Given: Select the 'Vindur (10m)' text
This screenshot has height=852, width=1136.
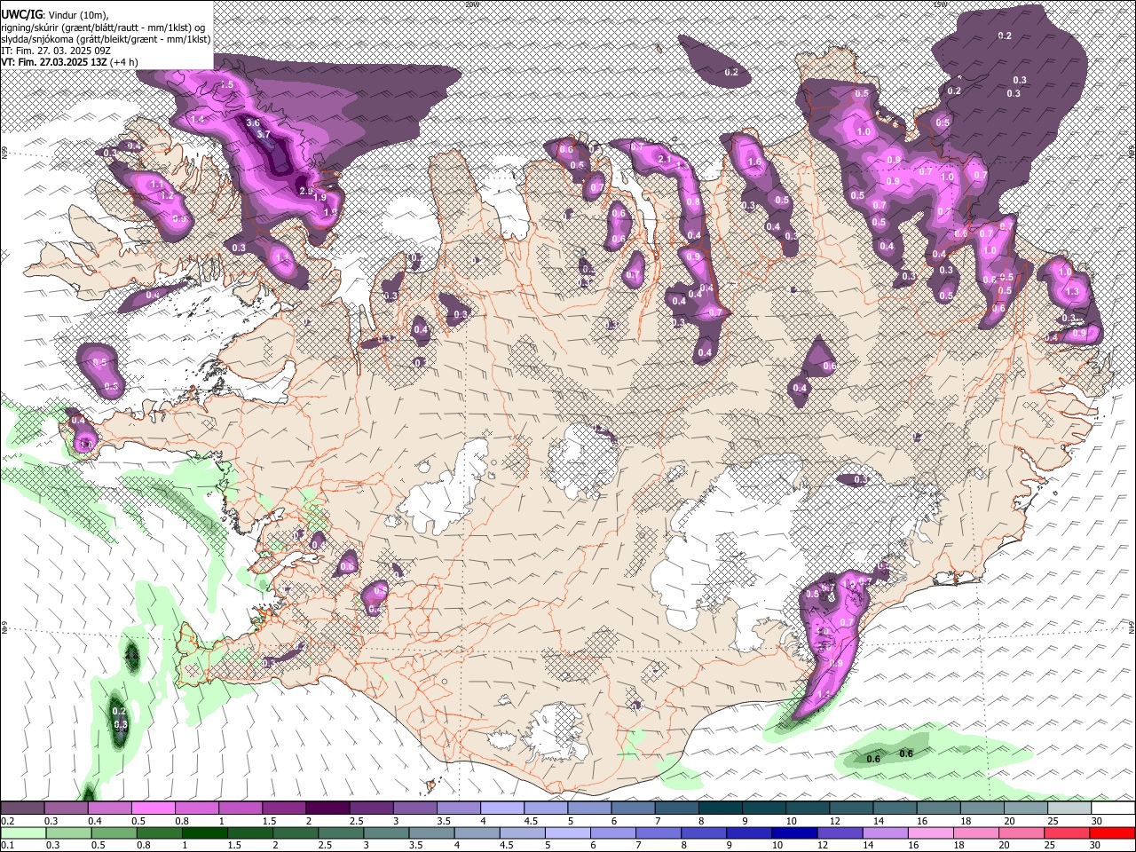Looking at the screenshot, I should coord(79,14).
